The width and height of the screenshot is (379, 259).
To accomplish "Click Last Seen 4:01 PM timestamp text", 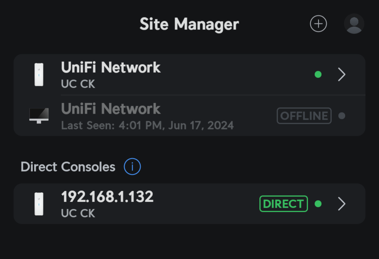I will [x=147, y=125].
